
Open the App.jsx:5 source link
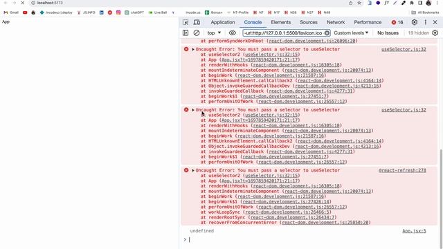coord(414,231)
